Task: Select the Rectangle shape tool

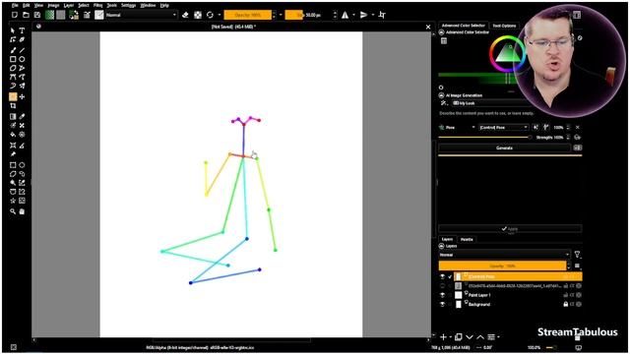Action: [13, 59]
